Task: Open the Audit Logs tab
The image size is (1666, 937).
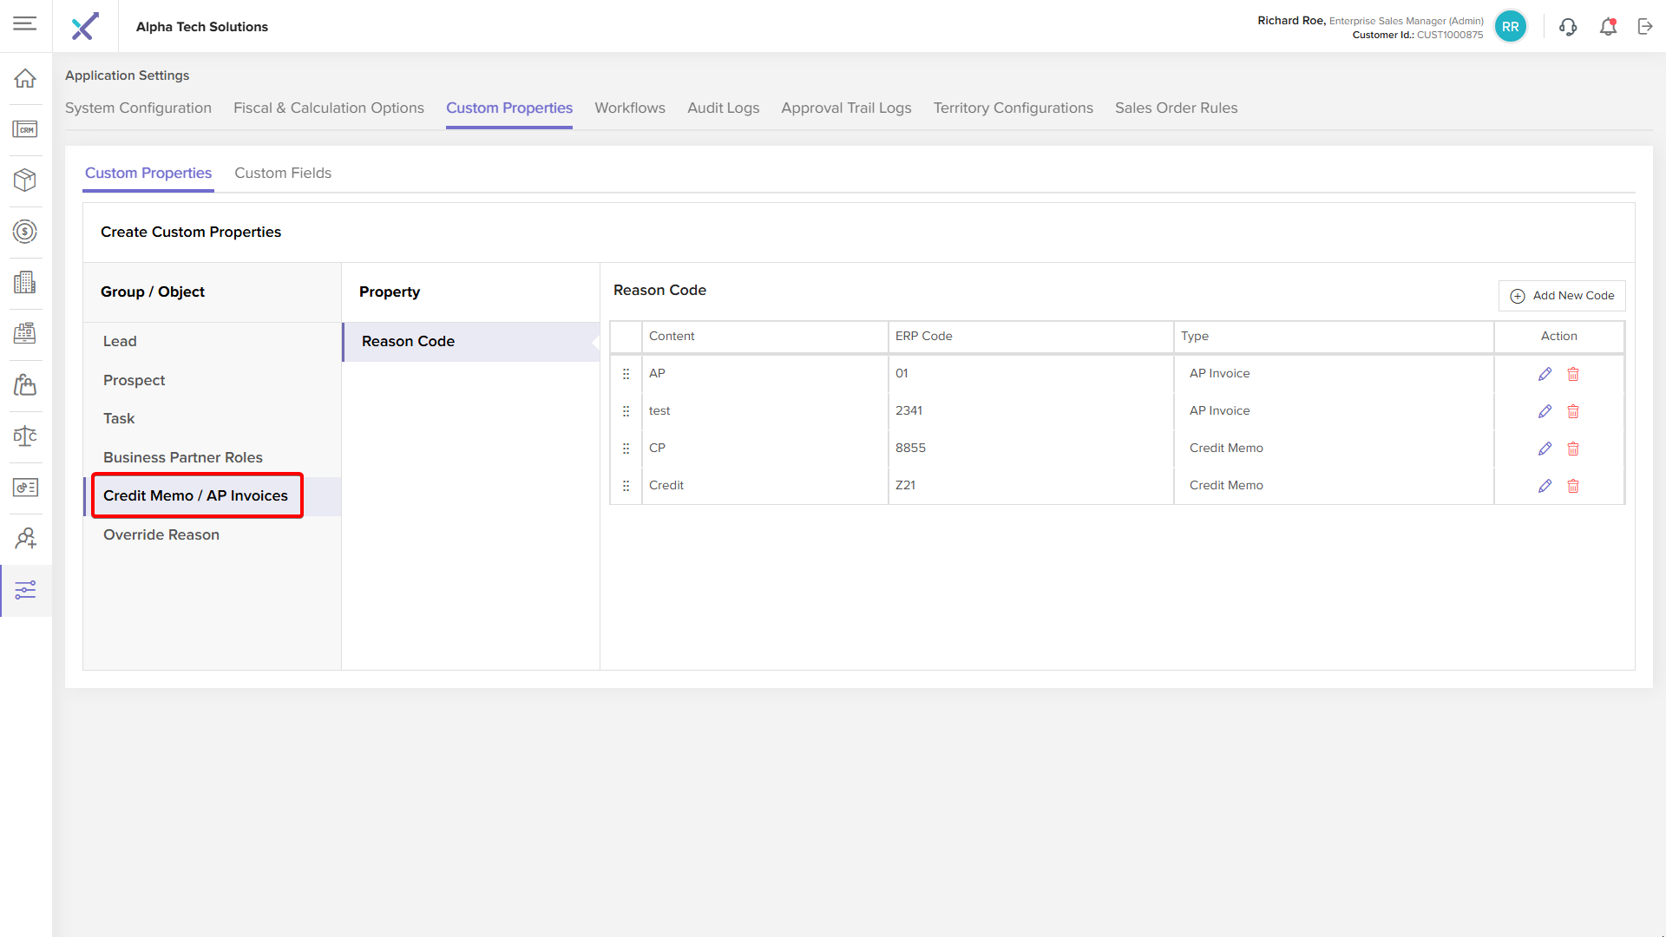Action: (x=723, y=108)
